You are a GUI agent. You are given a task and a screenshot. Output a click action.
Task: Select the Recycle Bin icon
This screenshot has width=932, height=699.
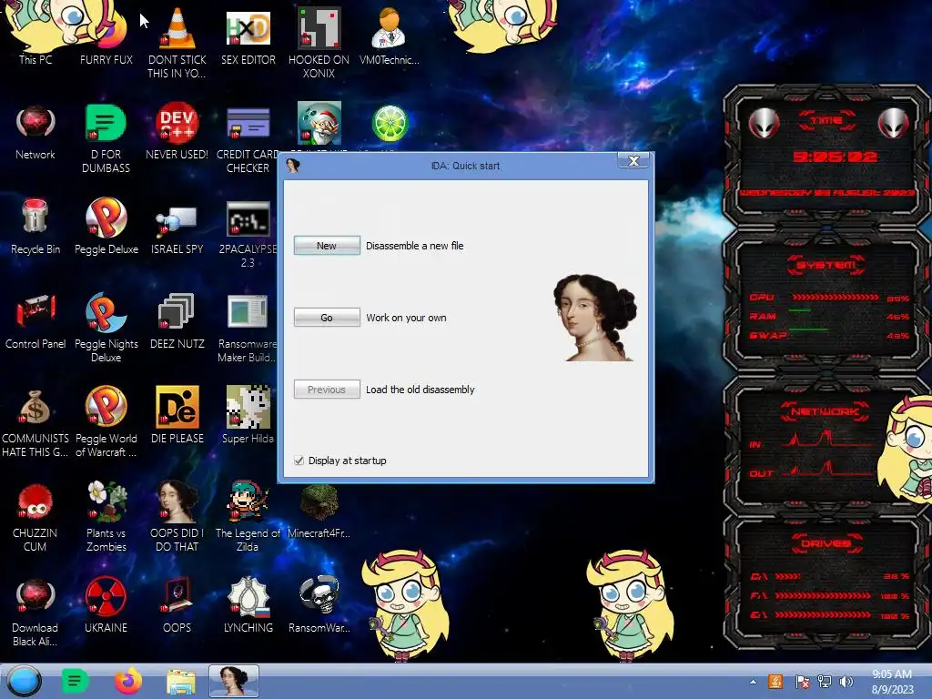coord(35,226)
